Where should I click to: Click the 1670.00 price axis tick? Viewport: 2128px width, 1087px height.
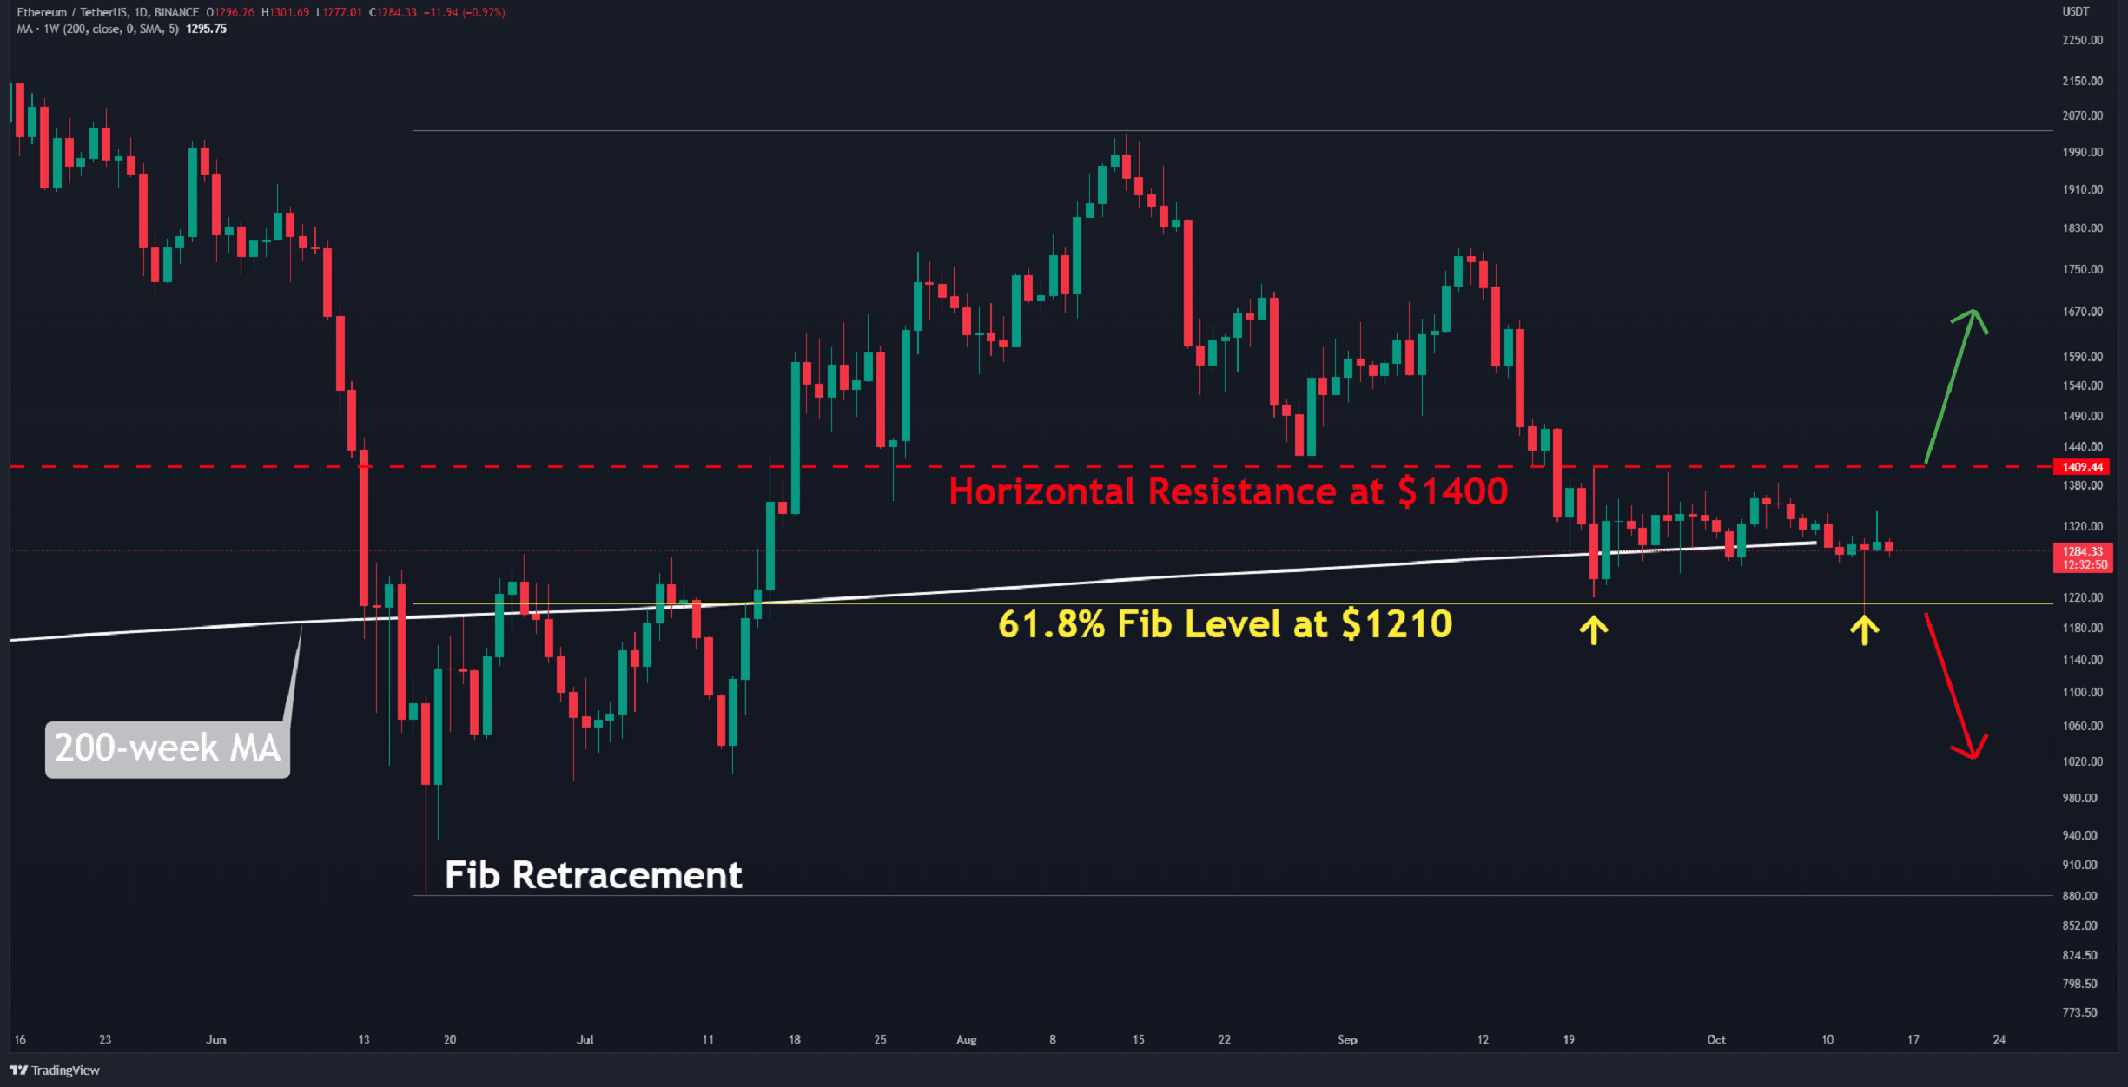[x=2083, y=312]
